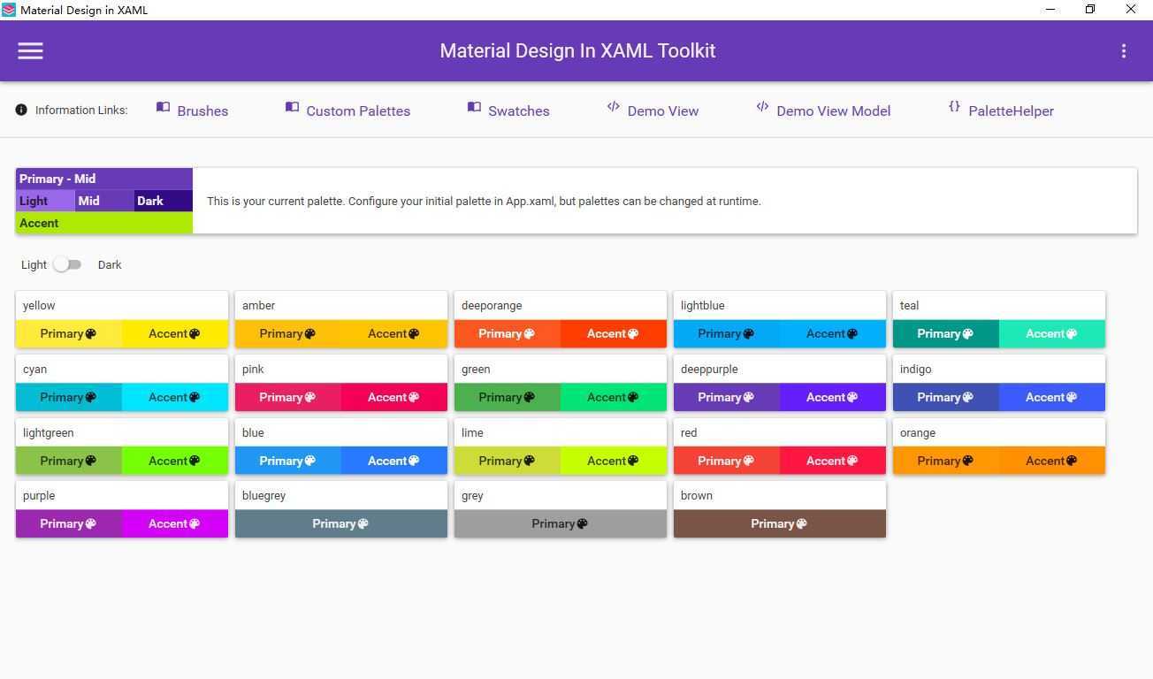
Task: Apply teal as Accent color
Action: click(1052, 333)
